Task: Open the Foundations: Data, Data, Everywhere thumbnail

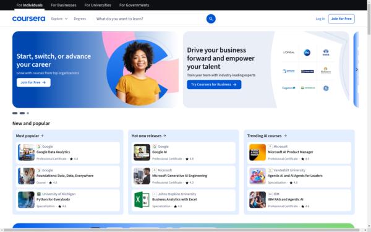Action: 26,176
